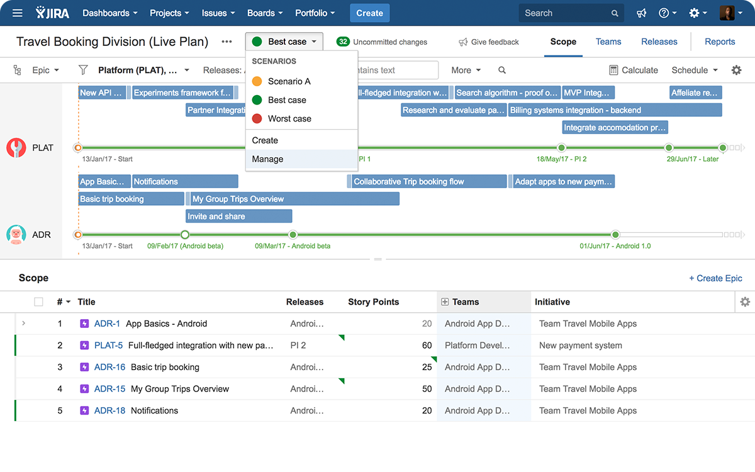
Task: Select Scenario A from scenarios
Action: 301,81
